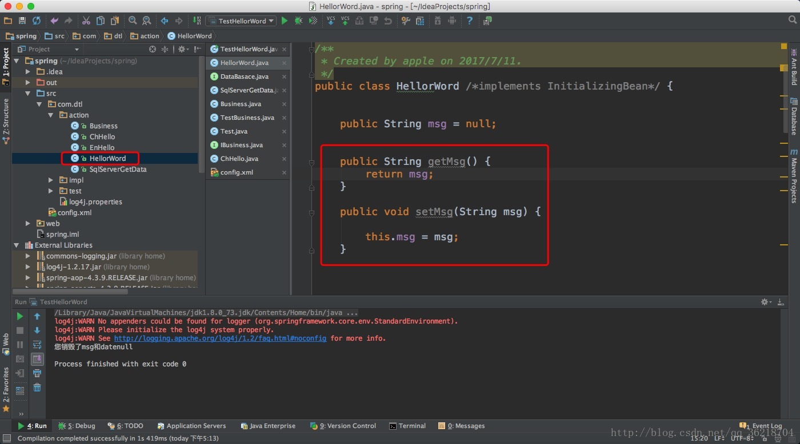Click the Open folder toolbar icon
This screenshot has height=444, width=800.
tap(8, 21)
